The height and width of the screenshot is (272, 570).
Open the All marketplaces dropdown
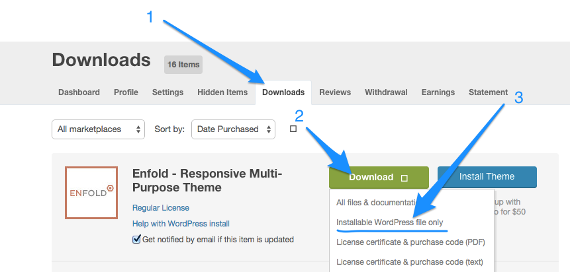pos(98,129)
